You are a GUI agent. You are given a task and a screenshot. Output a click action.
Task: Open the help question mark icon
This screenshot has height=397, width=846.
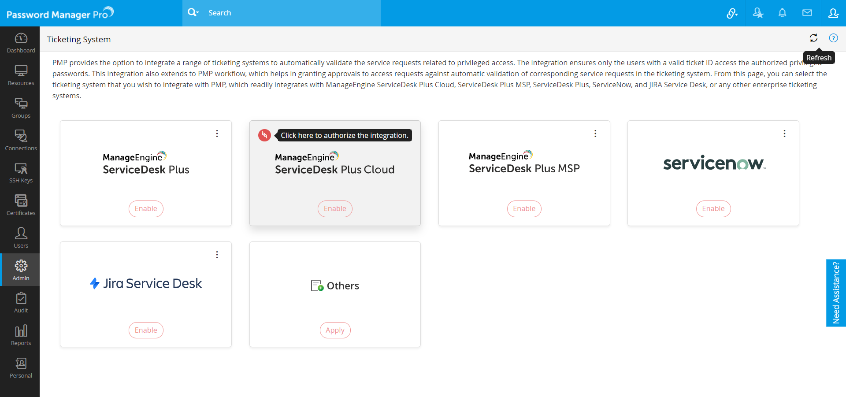click(833, 38)
